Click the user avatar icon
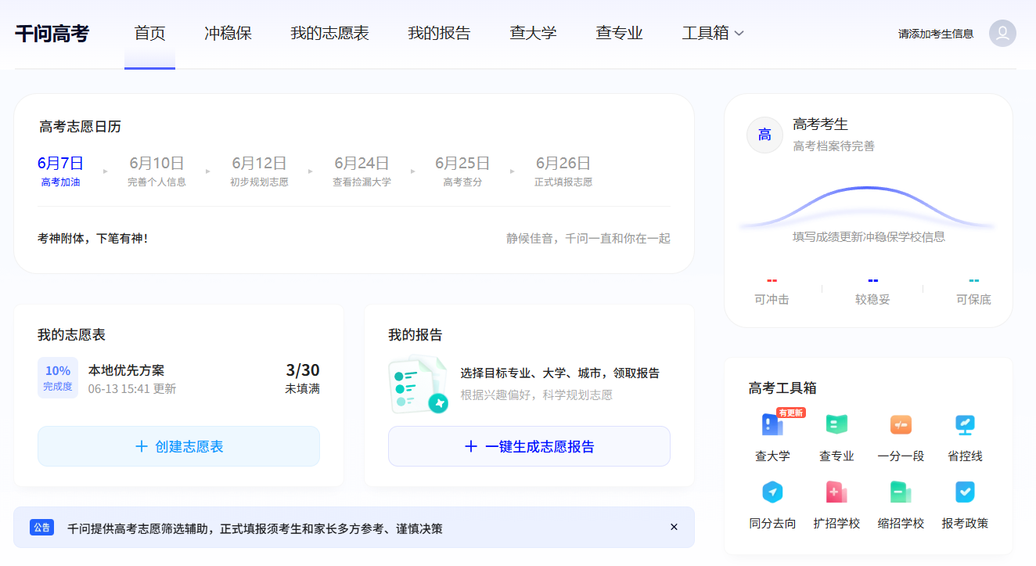1036x566 pixels. point(1002,33)
